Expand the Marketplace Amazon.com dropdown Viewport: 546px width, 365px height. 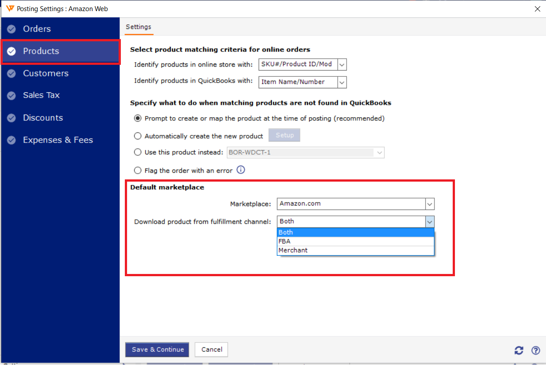coord(429,204)
